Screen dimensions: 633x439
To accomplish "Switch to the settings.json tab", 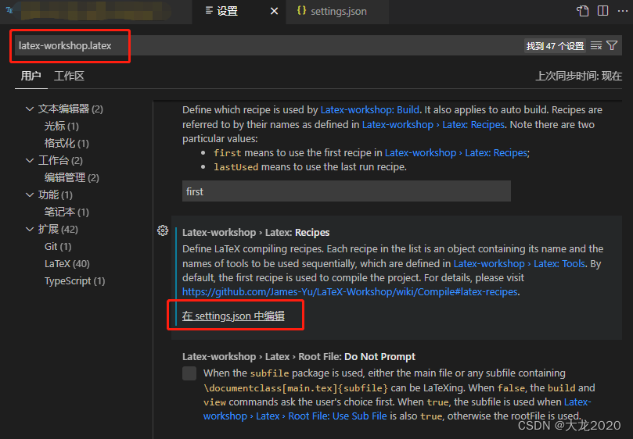I will (x=337, y=11).
